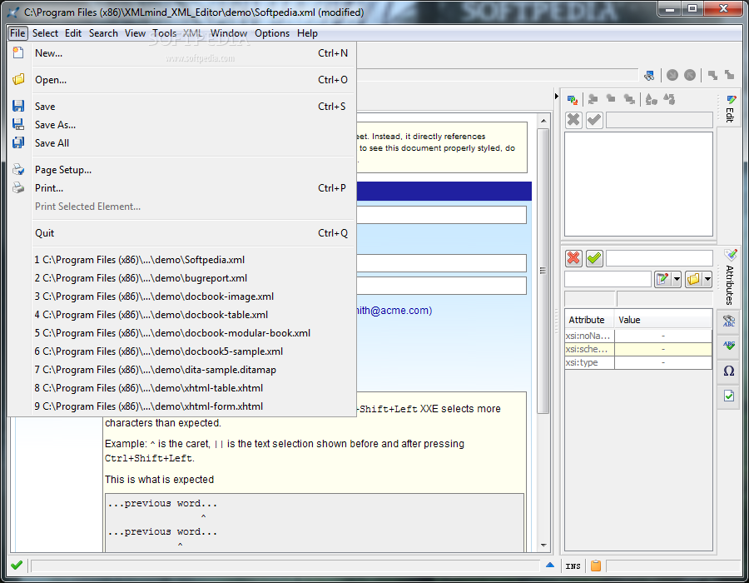
Task: Select the xsi:type attribute row
Action: pos(638,362)
